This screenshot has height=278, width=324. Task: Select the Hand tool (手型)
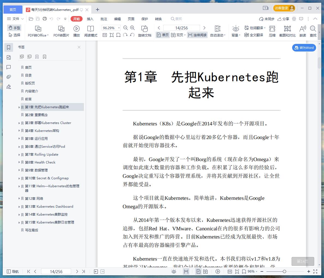point(14,28)
